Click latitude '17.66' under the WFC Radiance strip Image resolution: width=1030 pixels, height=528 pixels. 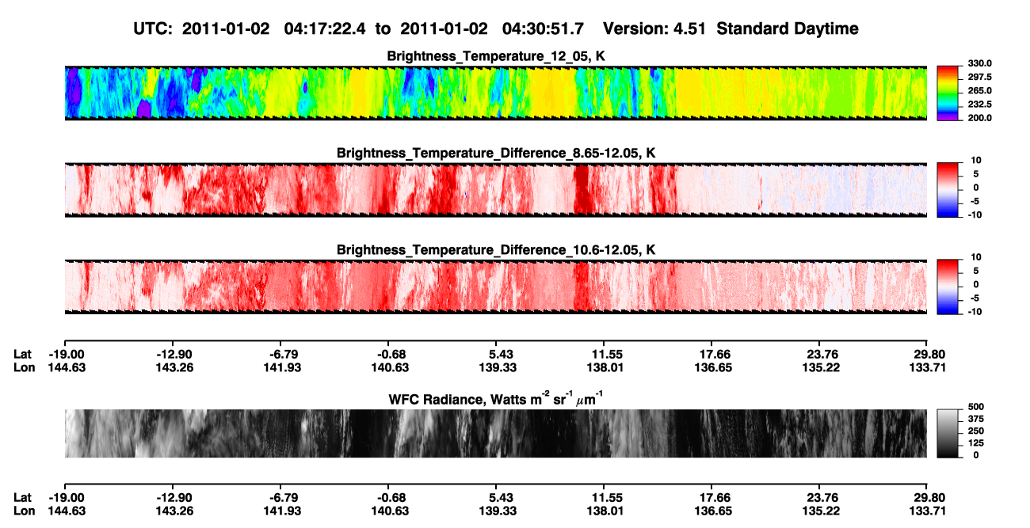click(x=713, y=497)
